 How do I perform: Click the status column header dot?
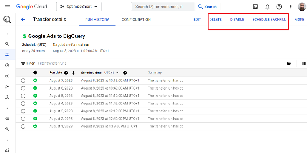35,73
